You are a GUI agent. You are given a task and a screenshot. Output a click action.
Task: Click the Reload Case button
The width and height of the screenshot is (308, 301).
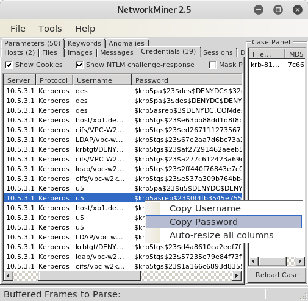tap(277, 275)
